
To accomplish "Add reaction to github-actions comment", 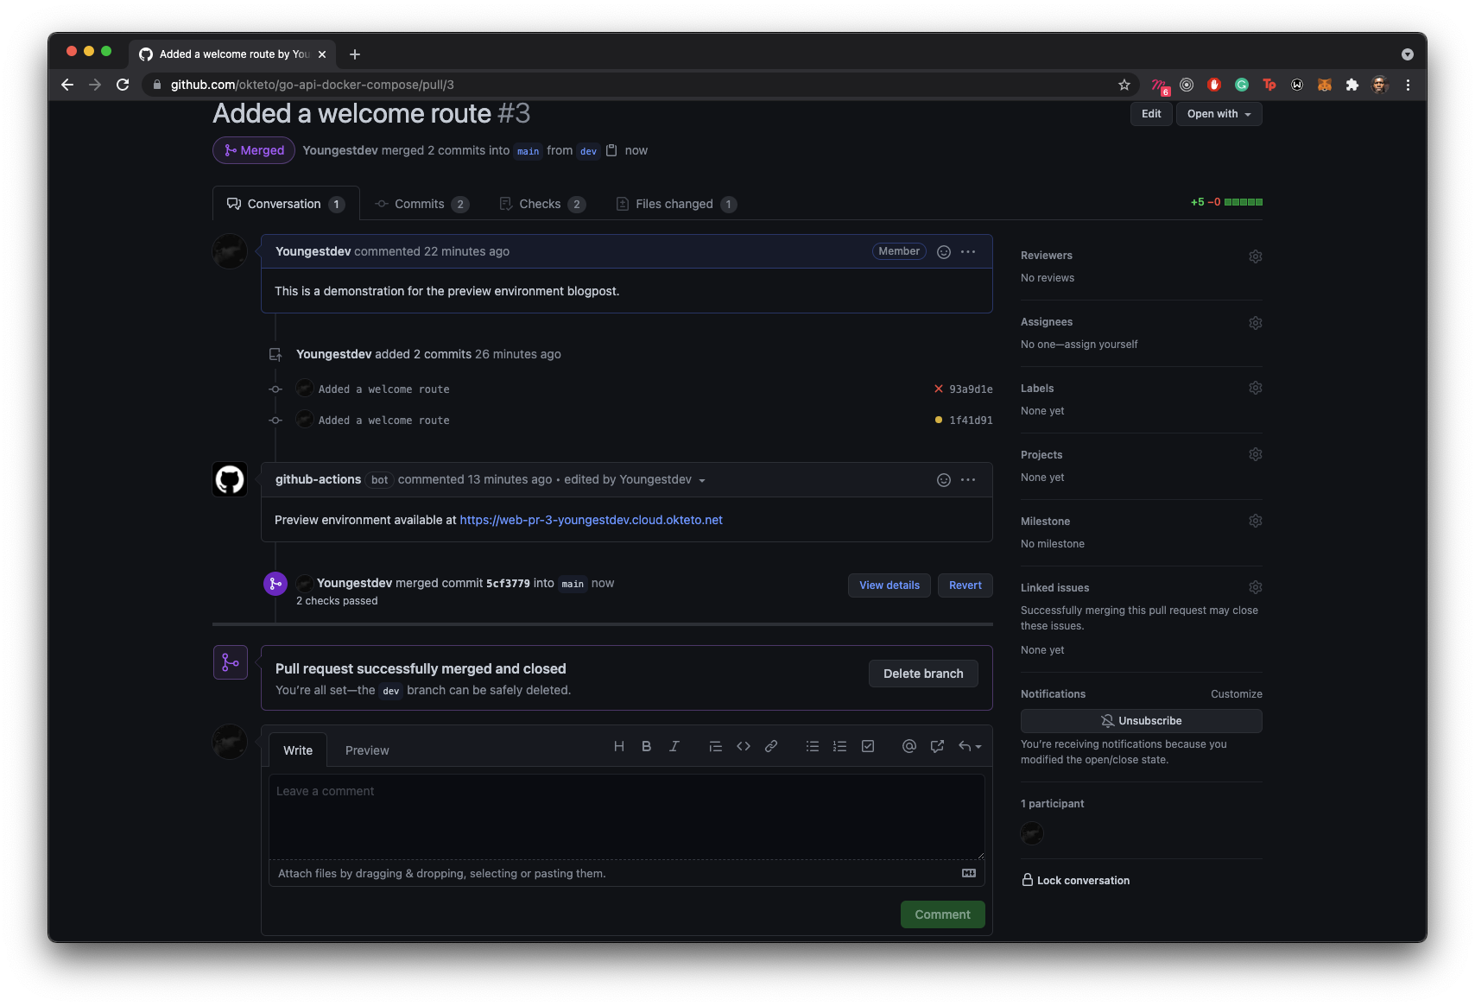I will 944,480.
